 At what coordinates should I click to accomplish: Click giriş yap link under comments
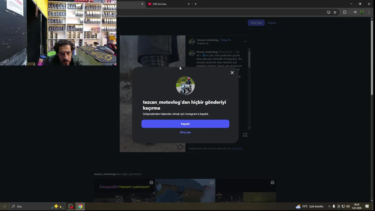237,149
